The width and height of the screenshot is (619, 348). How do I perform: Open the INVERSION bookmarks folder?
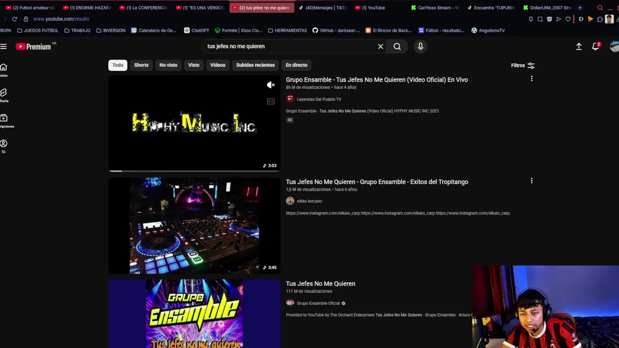(110, 30)
